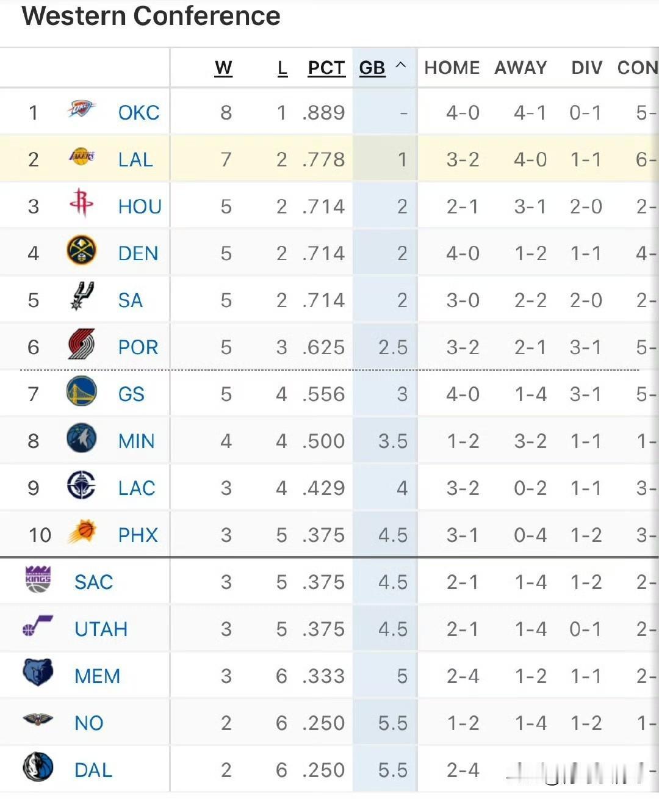Click the Memphis Grizzlies logo
659x799 pixels.
(x=38, y=672)
